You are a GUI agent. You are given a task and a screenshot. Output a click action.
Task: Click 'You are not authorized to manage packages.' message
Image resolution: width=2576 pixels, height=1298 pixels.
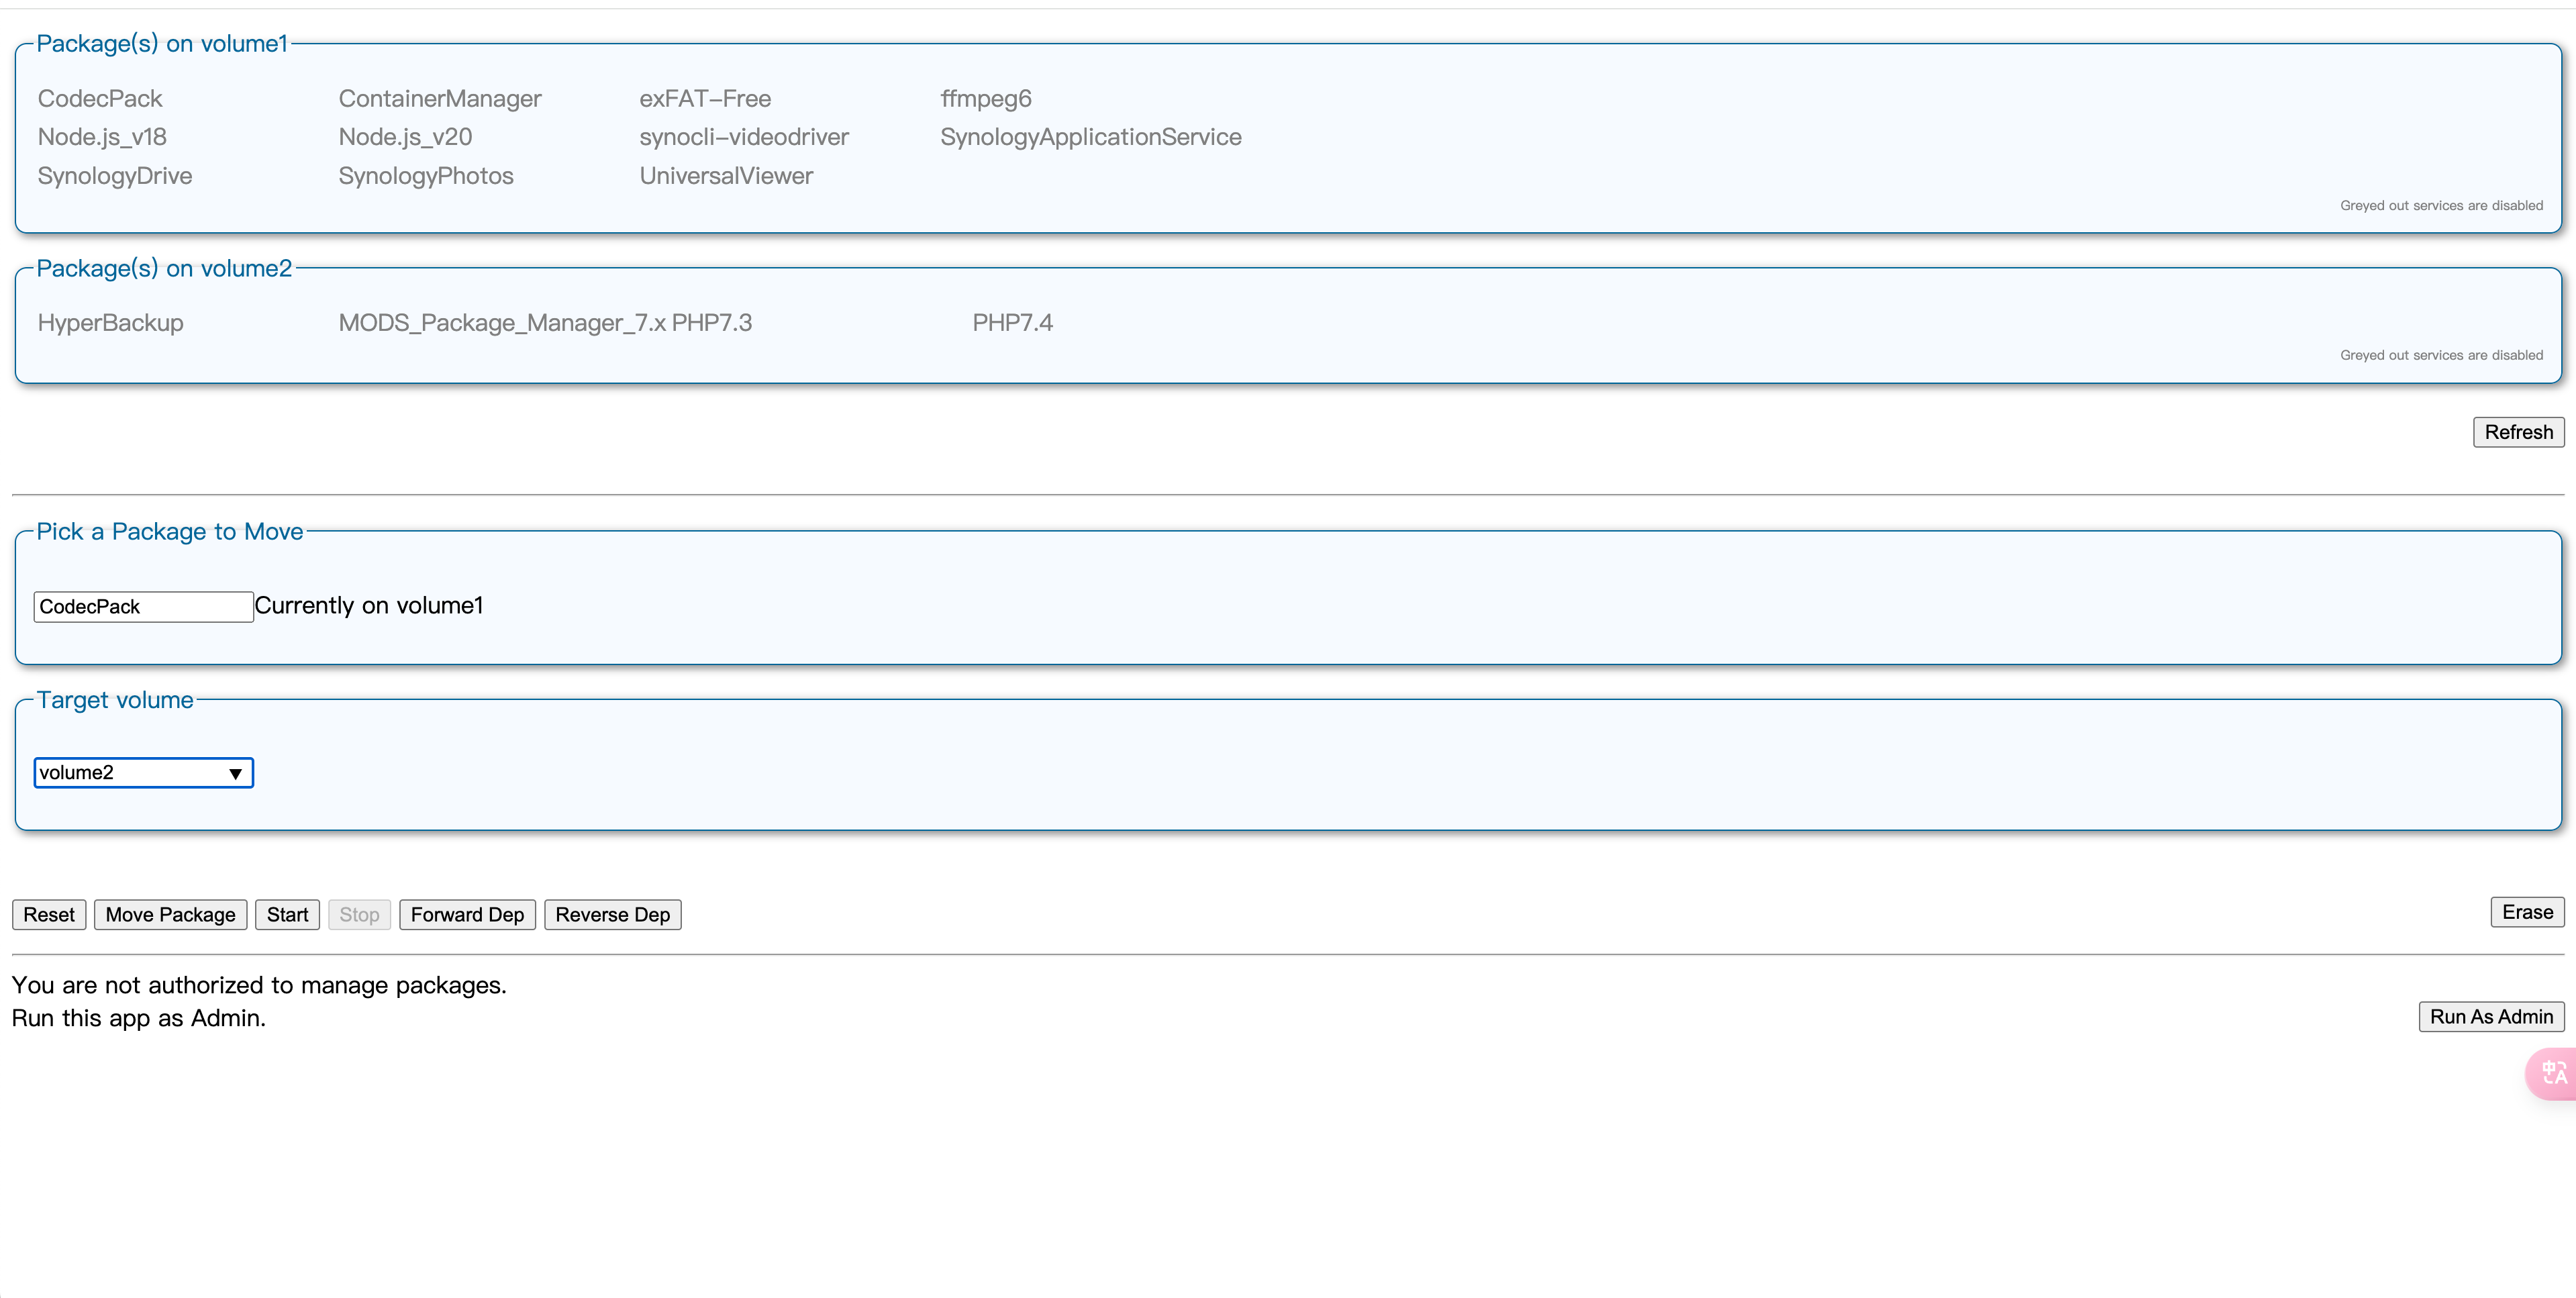(x=259, y=986)
